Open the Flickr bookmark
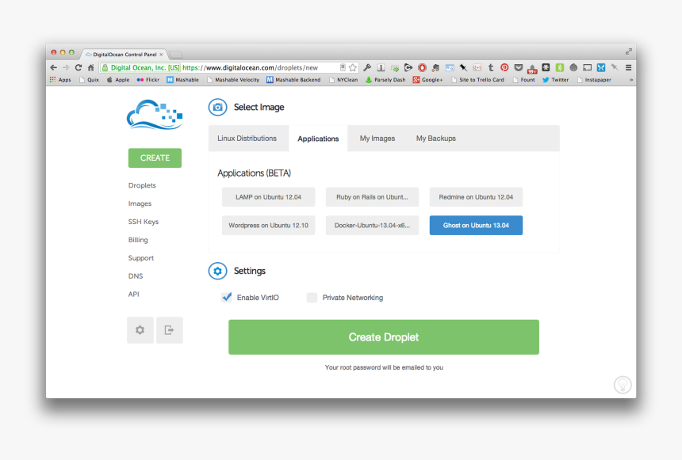 click(x=148, y=80)
